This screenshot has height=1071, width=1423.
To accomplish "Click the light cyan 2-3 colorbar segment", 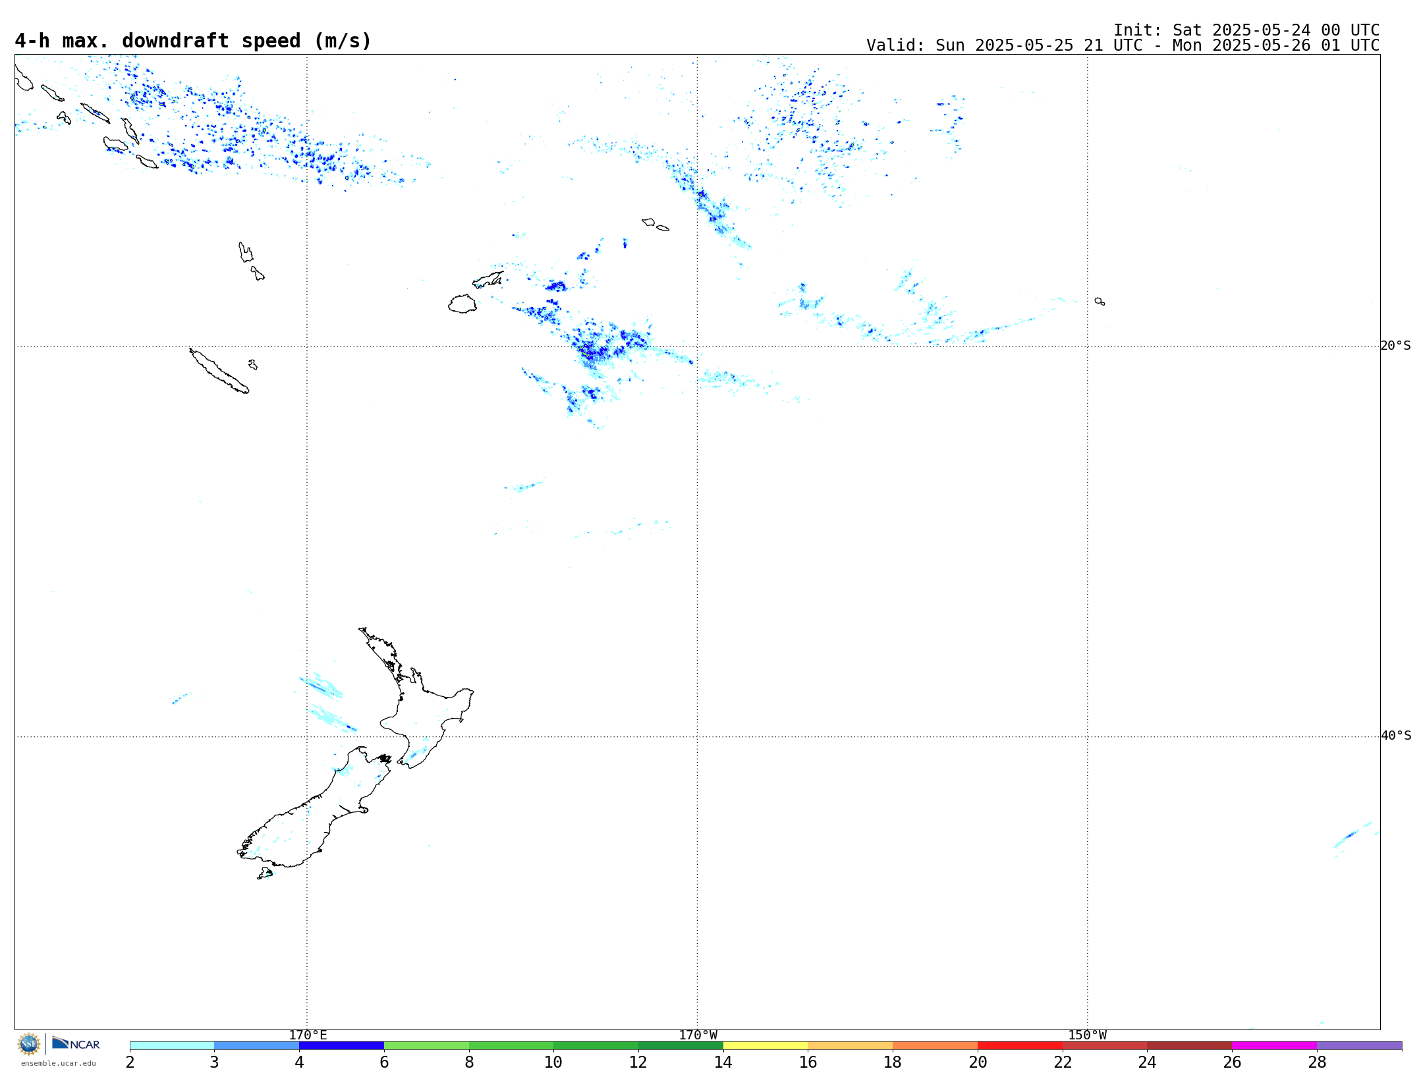I will (172, 1046).
